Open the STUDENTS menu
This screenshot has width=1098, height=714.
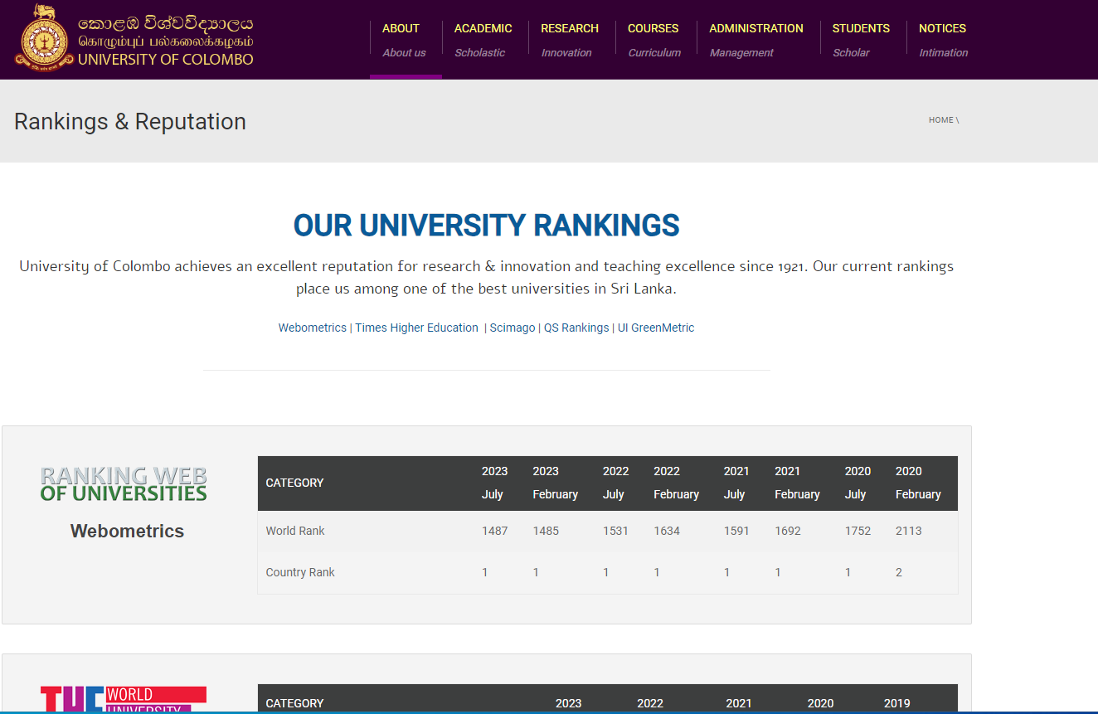click(x=861, y=28)
